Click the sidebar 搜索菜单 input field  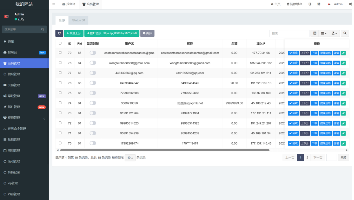click(21, 29)
